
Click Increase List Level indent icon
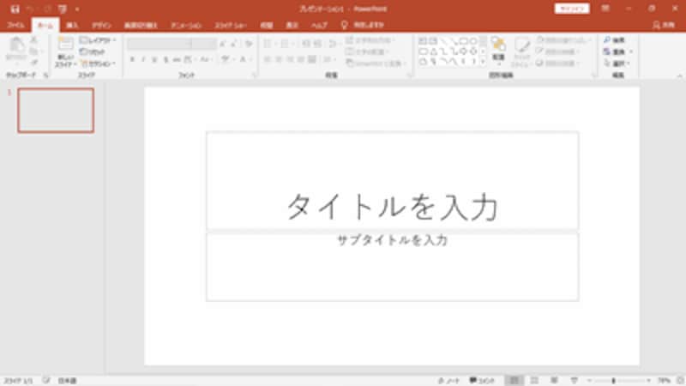click(317, 44)
